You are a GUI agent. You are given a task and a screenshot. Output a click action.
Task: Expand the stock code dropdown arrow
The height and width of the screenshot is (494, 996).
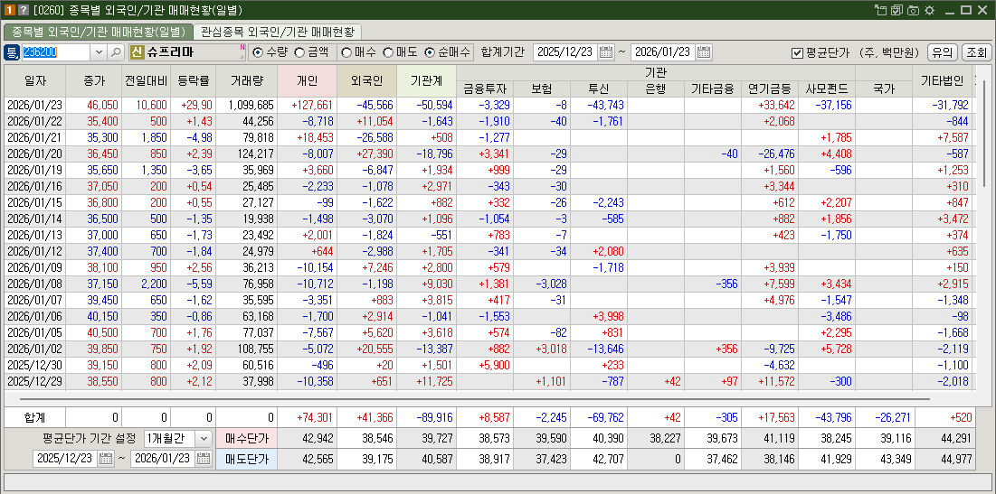100,52
